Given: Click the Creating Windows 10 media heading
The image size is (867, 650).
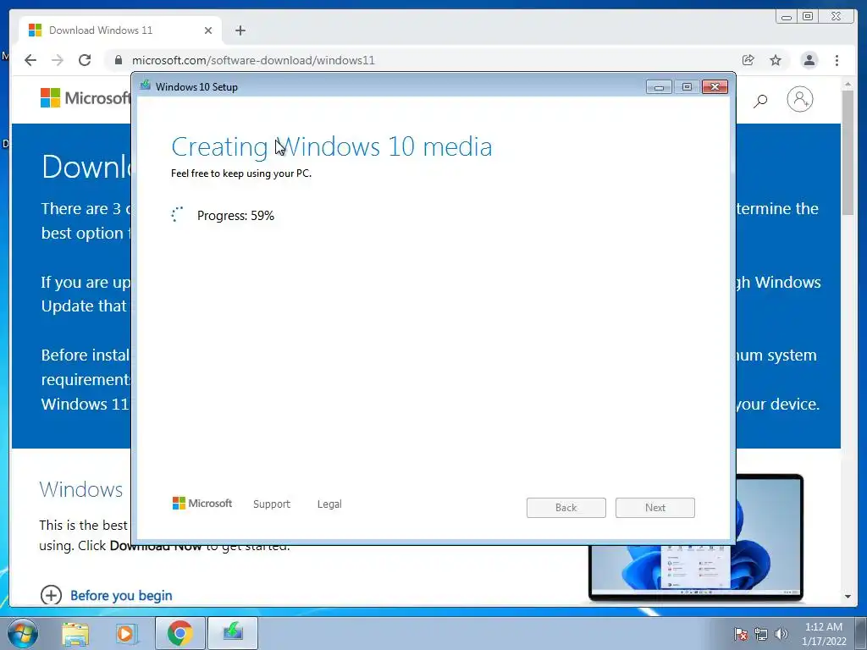Looking at the screenshot, I should [x=332, y=147].
